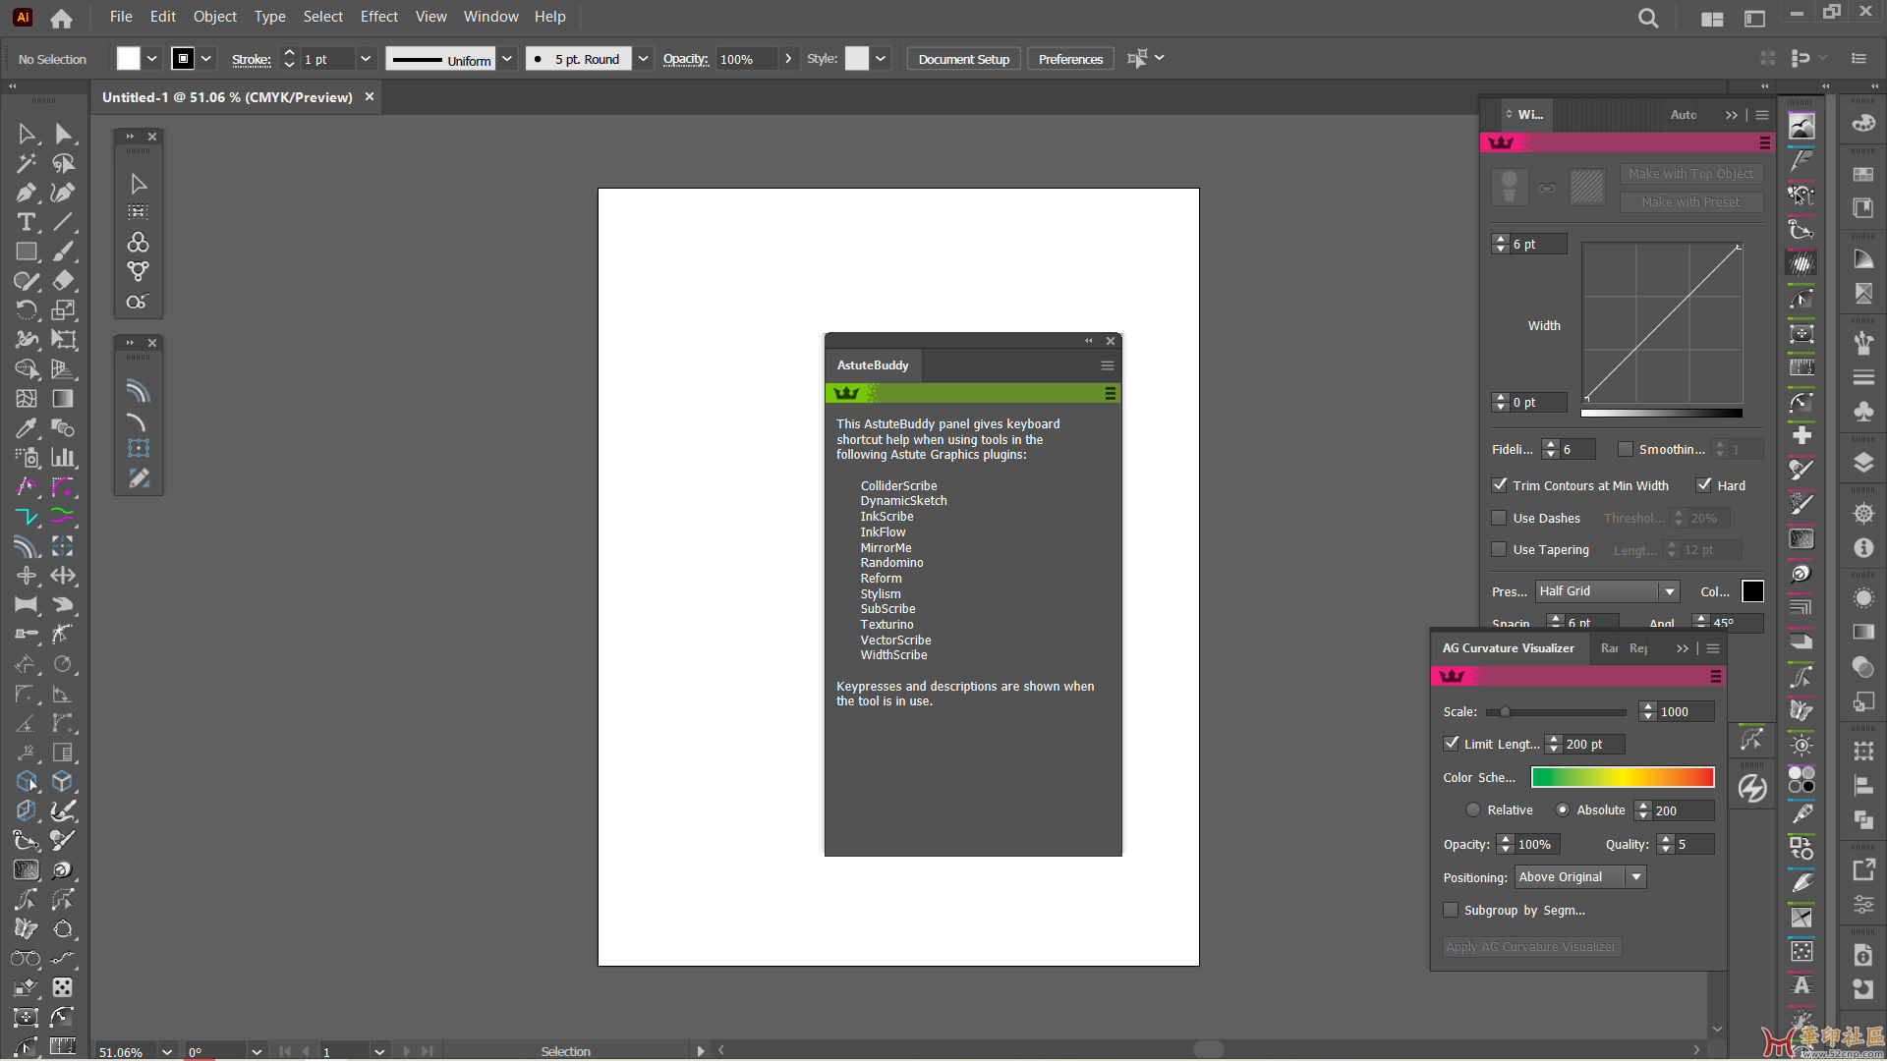Click the lightning bolt icon beside the Curvature panel

[x=1752, y=788]
